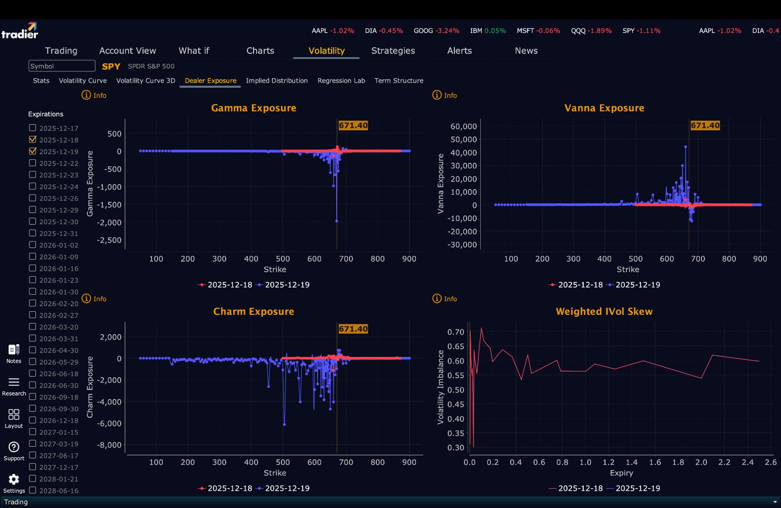Image resolution: width=781 pixels, height=508 pixels.
Task: Expand the bottom Trading panel arrow
Action: [x=774, y=502]
